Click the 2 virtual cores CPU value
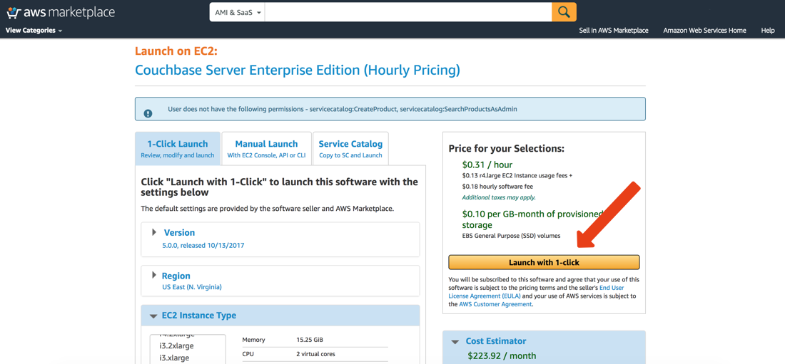The height and width of the screenshot is (364, 785). pyautogui.click(x=316, y=354)
